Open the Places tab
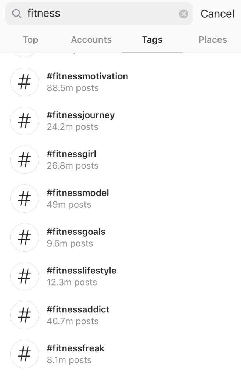This screenshot has height=376, width=241. coord(213,40)
